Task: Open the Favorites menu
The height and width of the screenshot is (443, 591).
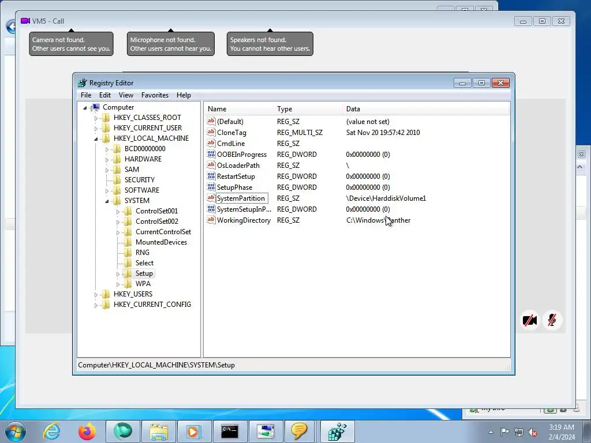Action: [155, 95]
